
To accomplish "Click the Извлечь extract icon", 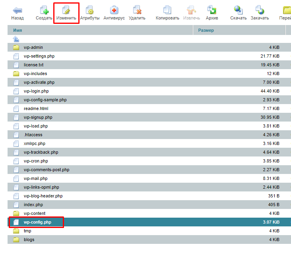I will coord(191,10).
